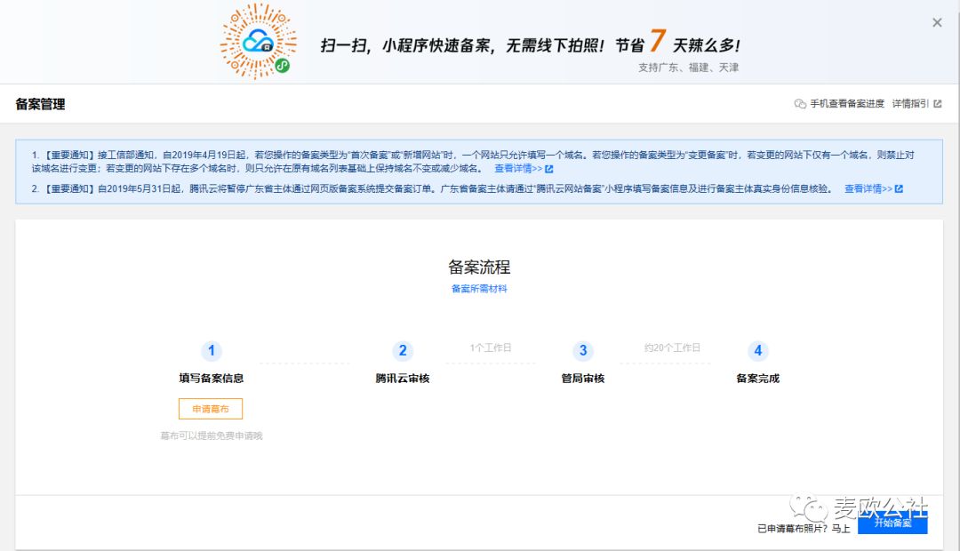Select the 腾讯云审核 step label

pyautogui.click(x=402, y=379)
